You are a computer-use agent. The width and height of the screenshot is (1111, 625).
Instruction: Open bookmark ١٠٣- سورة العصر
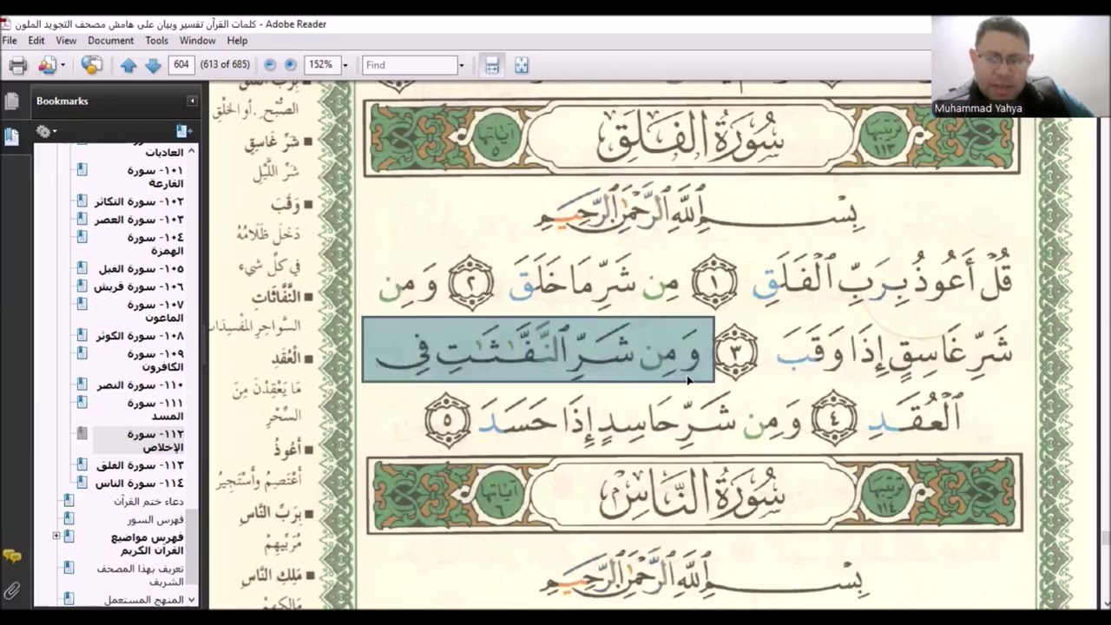click(139, 220)
